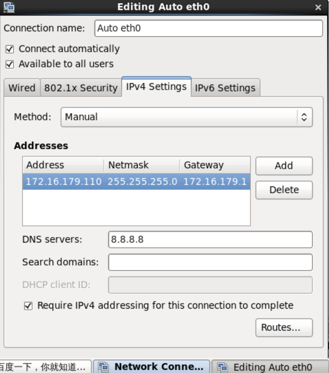
Task: Click the Add address button
Action: pos(284,166)
